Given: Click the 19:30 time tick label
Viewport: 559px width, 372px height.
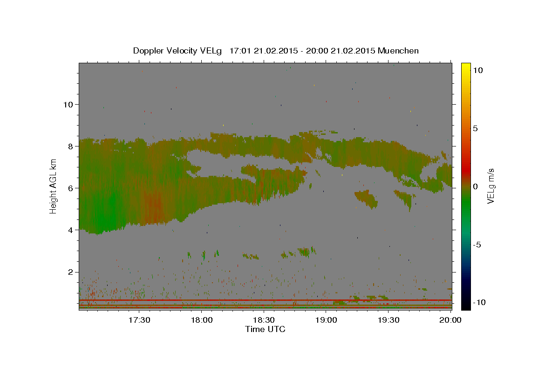Looking at the screenshot, I should tap(389, 320).
